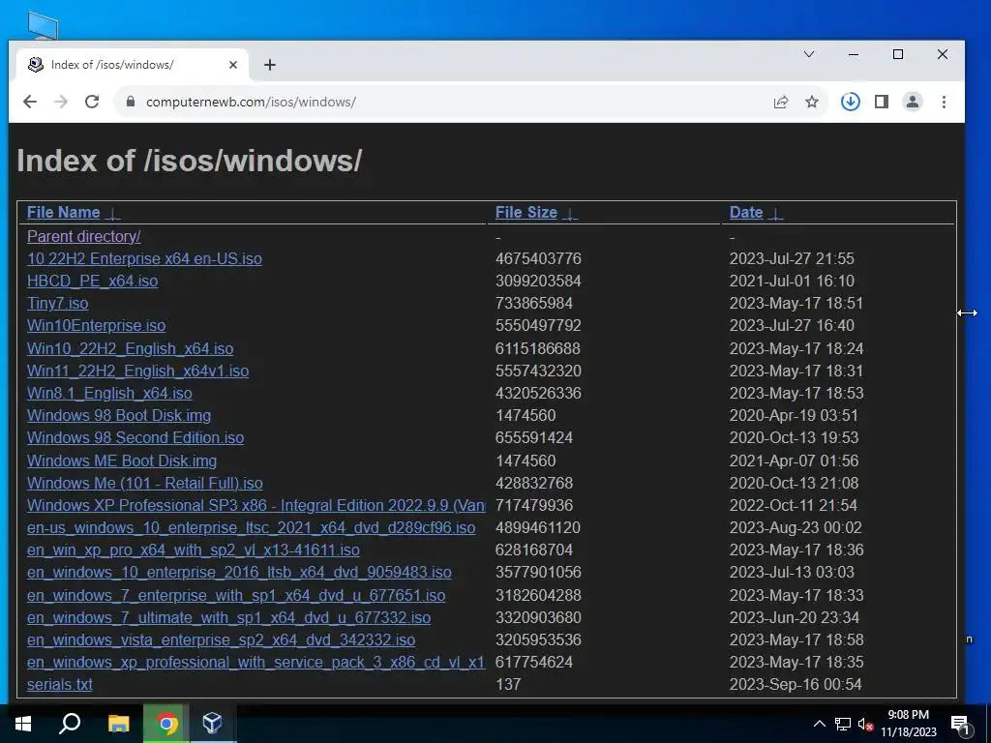Select the Index of /isos/windows/ tab
Image resolution: width=991 pixels, height=743 pixels.
click(x=132, y=65)
